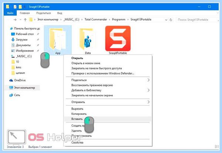Image resolution: width=222 pixels, height=153 pixels.
Task: Click the Изображения pictures icon
Action: 13,51
